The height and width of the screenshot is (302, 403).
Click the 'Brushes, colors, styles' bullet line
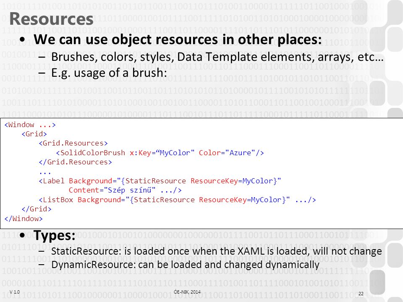217,57
